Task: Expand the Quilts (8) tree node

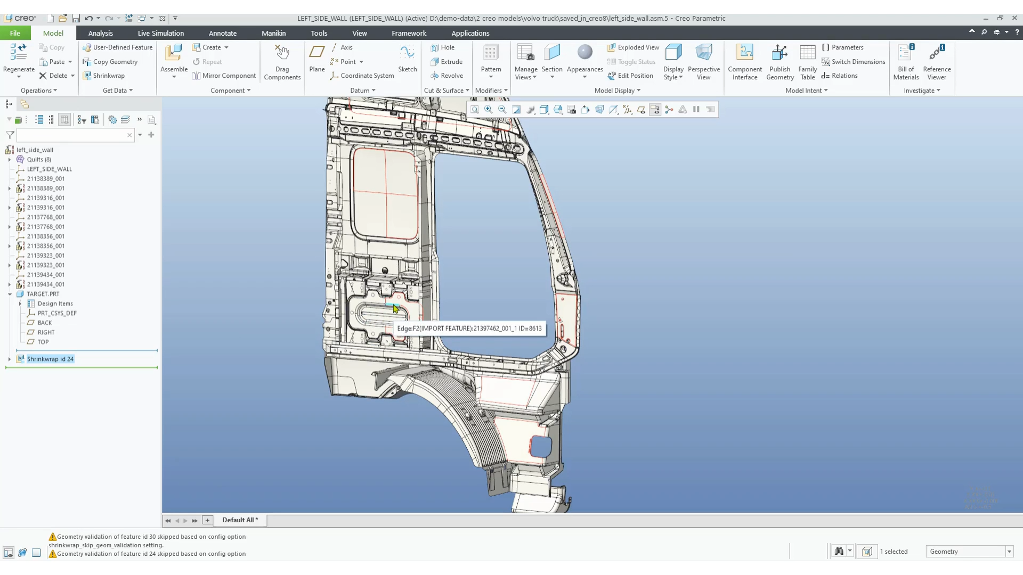Action: [x=9, y=159]
